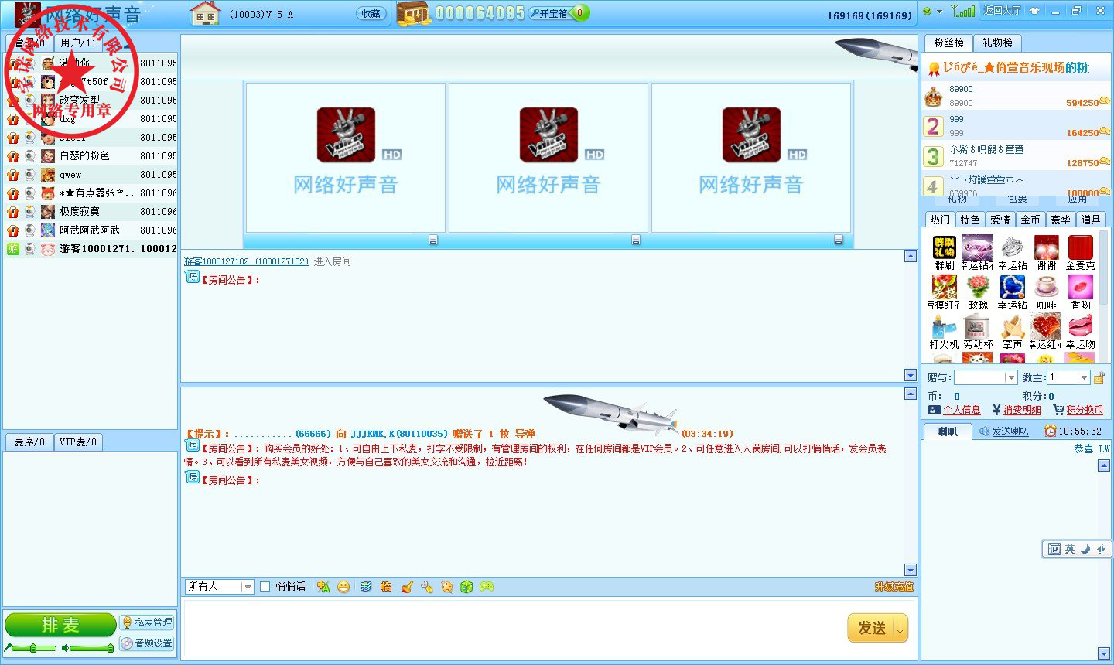Open 音频设置 audio settings
This screenshot has height=665, width=1114.
(x=147, y=643)
